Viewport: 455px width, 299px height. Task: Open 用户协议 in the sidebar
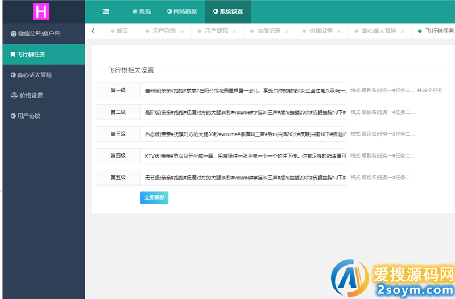[x=44, y=116]
